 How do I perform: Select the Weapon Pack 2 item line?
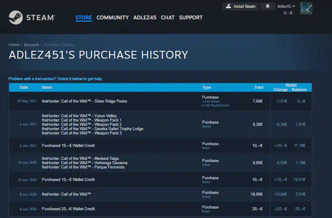pyautogui.click(x=81, y=125)
